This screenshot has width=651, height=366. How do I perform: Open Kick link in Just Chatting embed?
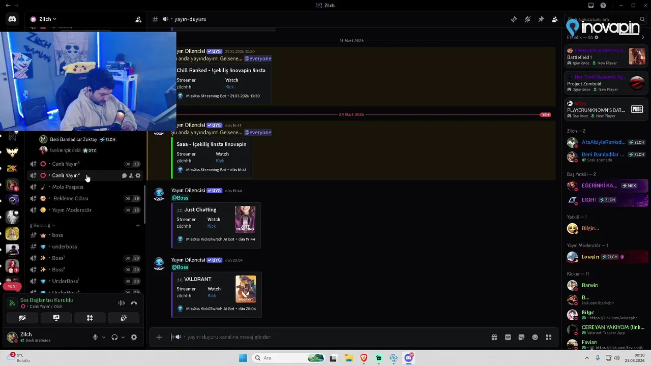pyautogui.click(x=212, y=226)
